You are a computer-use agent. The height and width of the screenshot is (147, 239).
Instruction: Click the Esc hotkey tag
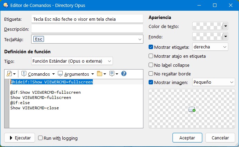(x=38, y=39)
